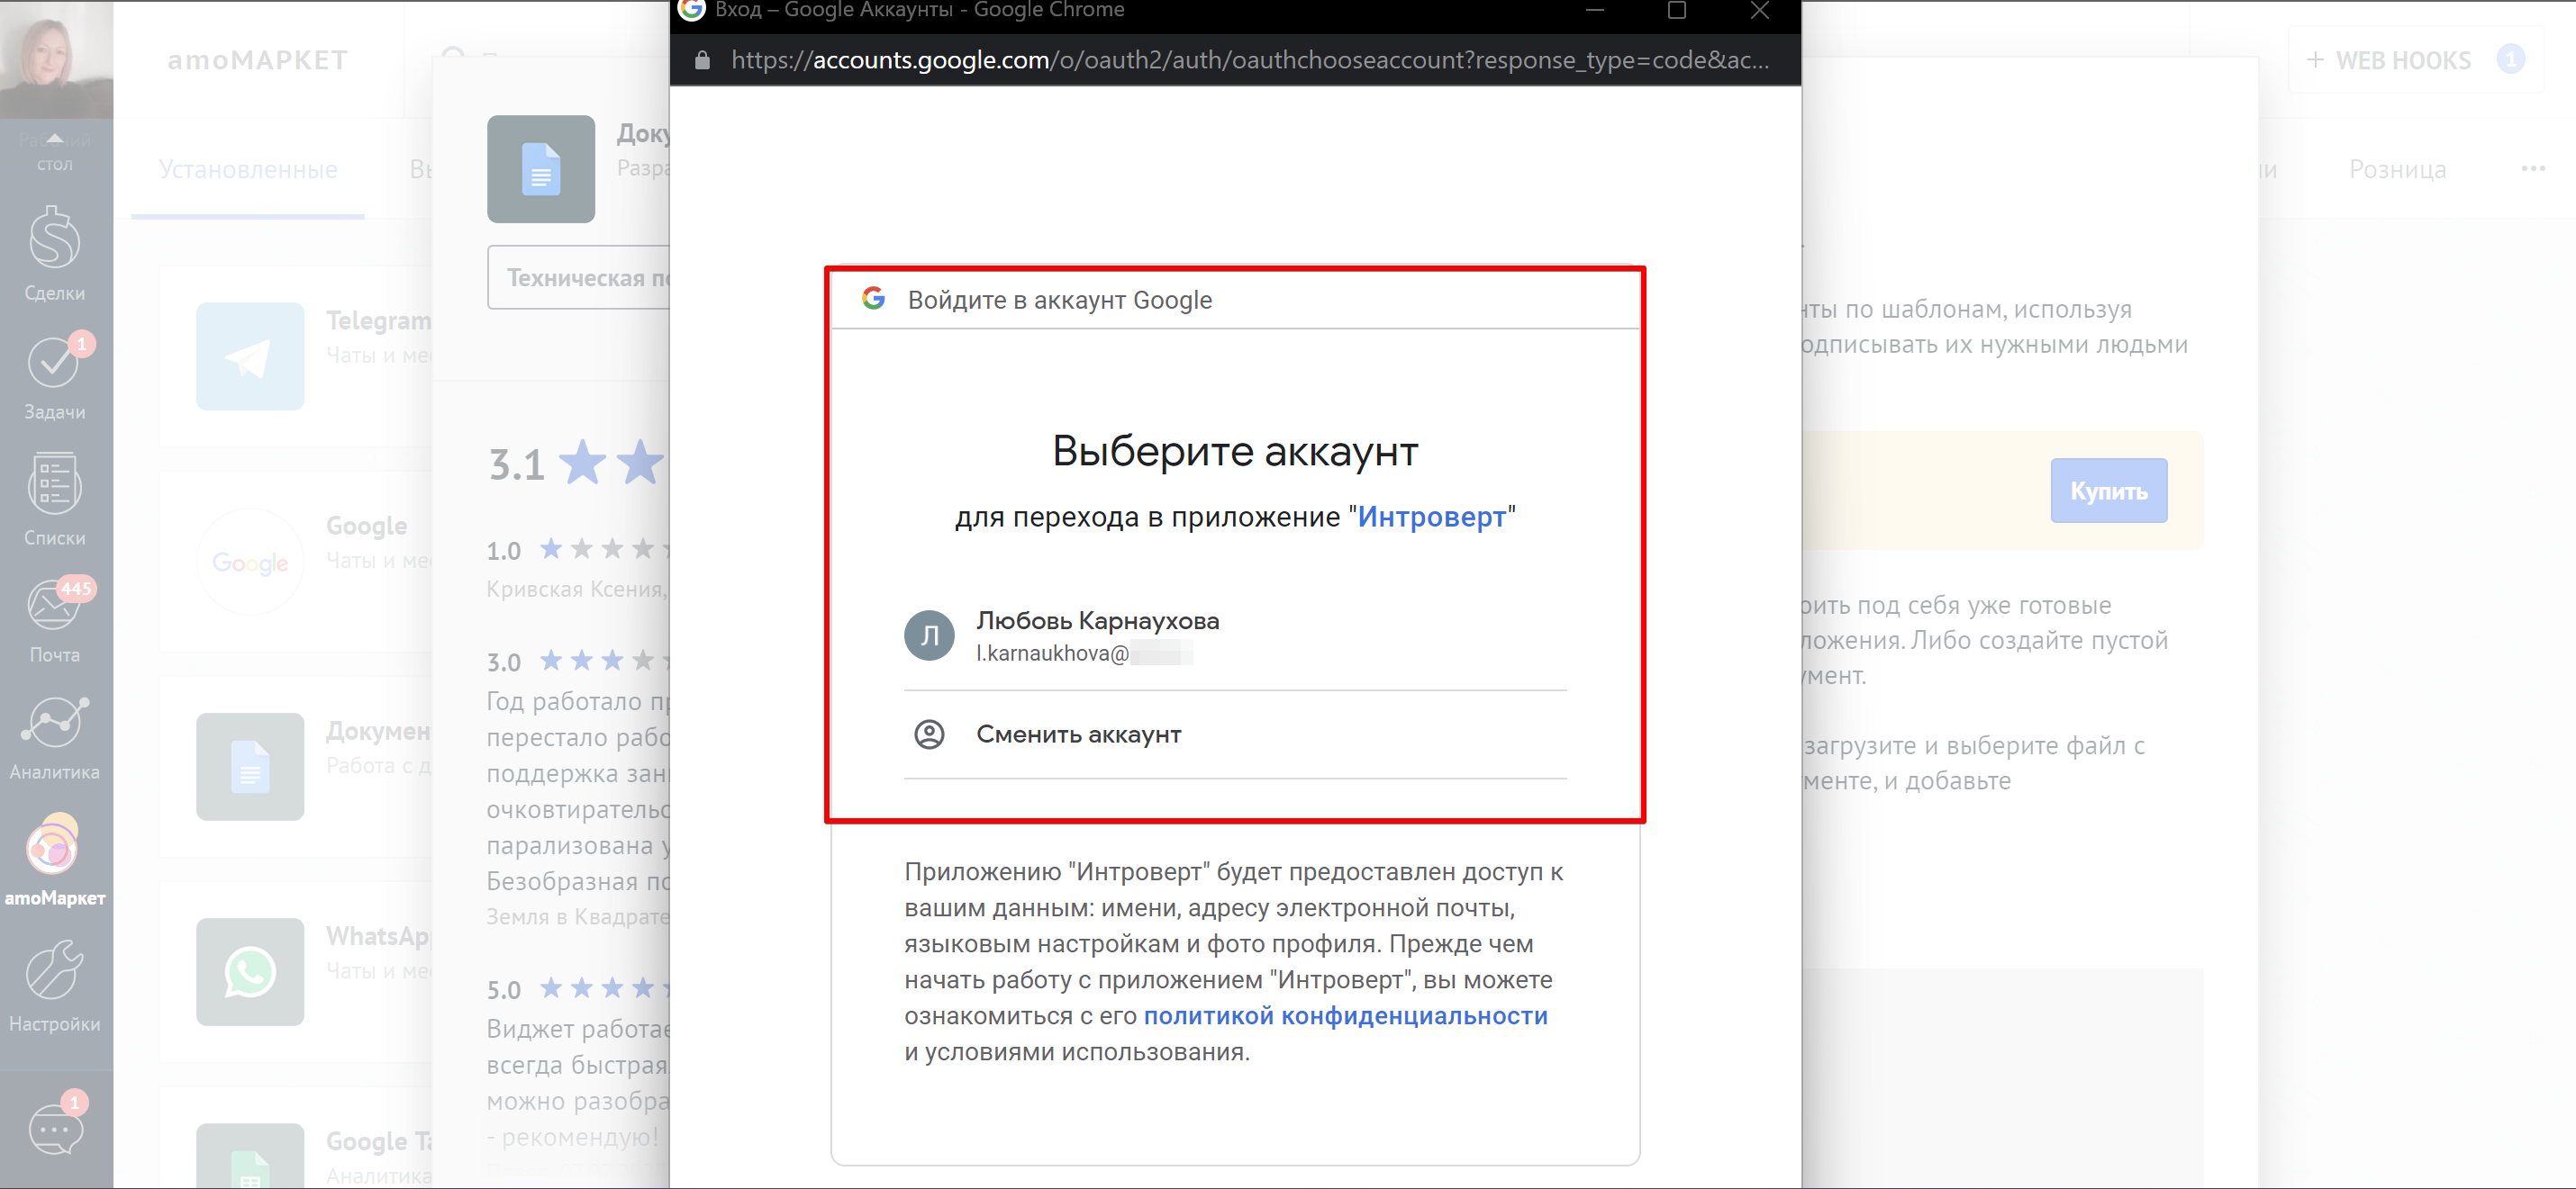Open the three dots more menu
Screen dimensions: 2576x1189
2533,167
